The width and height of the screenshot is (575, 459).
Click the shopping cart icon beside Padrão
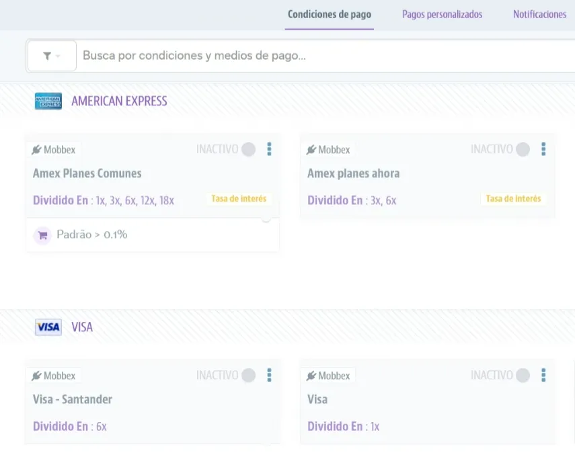42,235
